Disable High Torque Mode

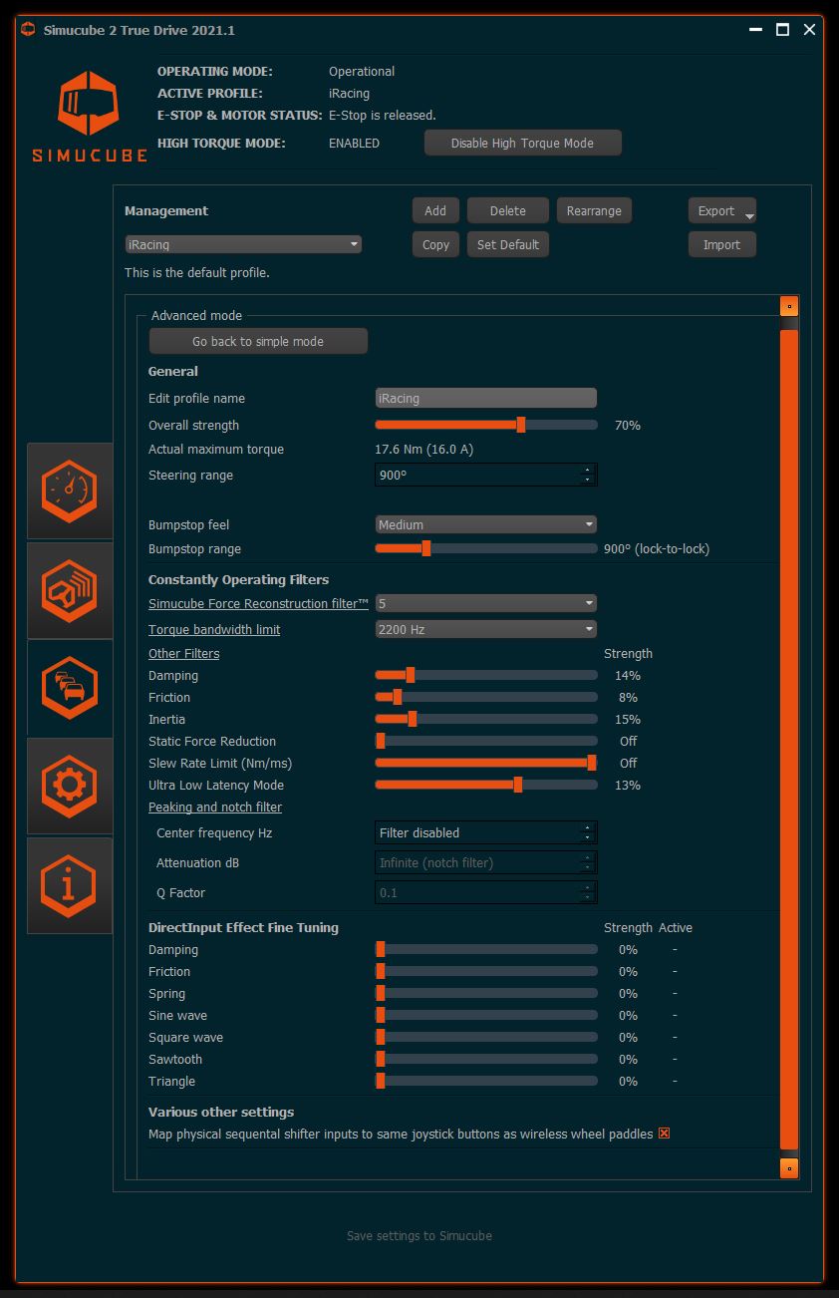[522, 142]
